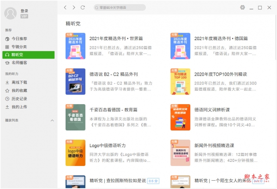The height and width of the screenshot is (189, 277).
Task: Select 精听党 in the sidebar
Action: tap(29, 55)
